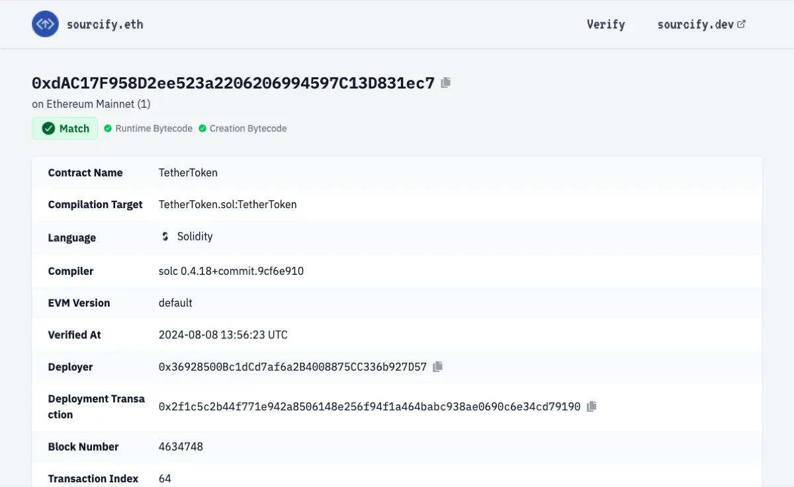Click the 'on Ethereum Mainnet (1)' text
The width and height of the screenshot is (794, 487).
[91, 104]
